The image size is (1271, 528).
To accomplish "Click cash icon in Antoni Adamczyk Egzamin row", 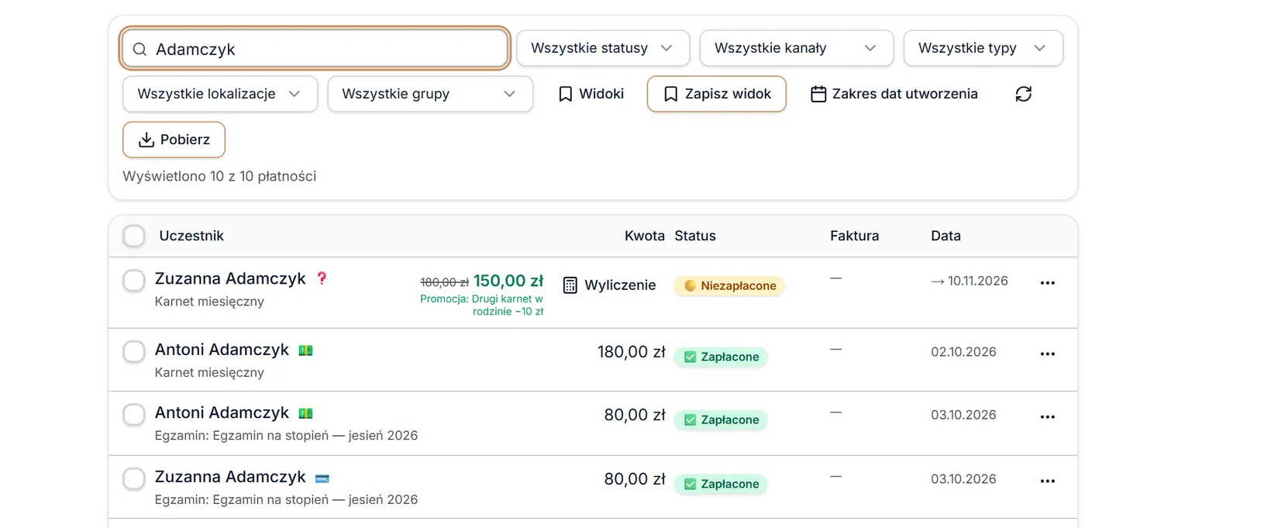I will [305, 413].
